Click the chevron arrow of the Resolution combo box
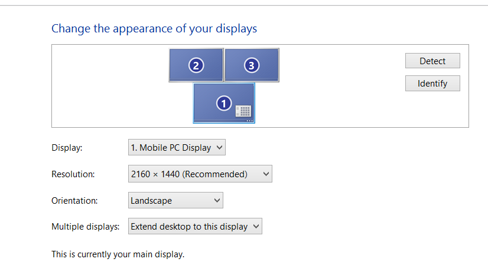Image resolution: width=488 pixels, height=262 pixels. tap(266, 174)
